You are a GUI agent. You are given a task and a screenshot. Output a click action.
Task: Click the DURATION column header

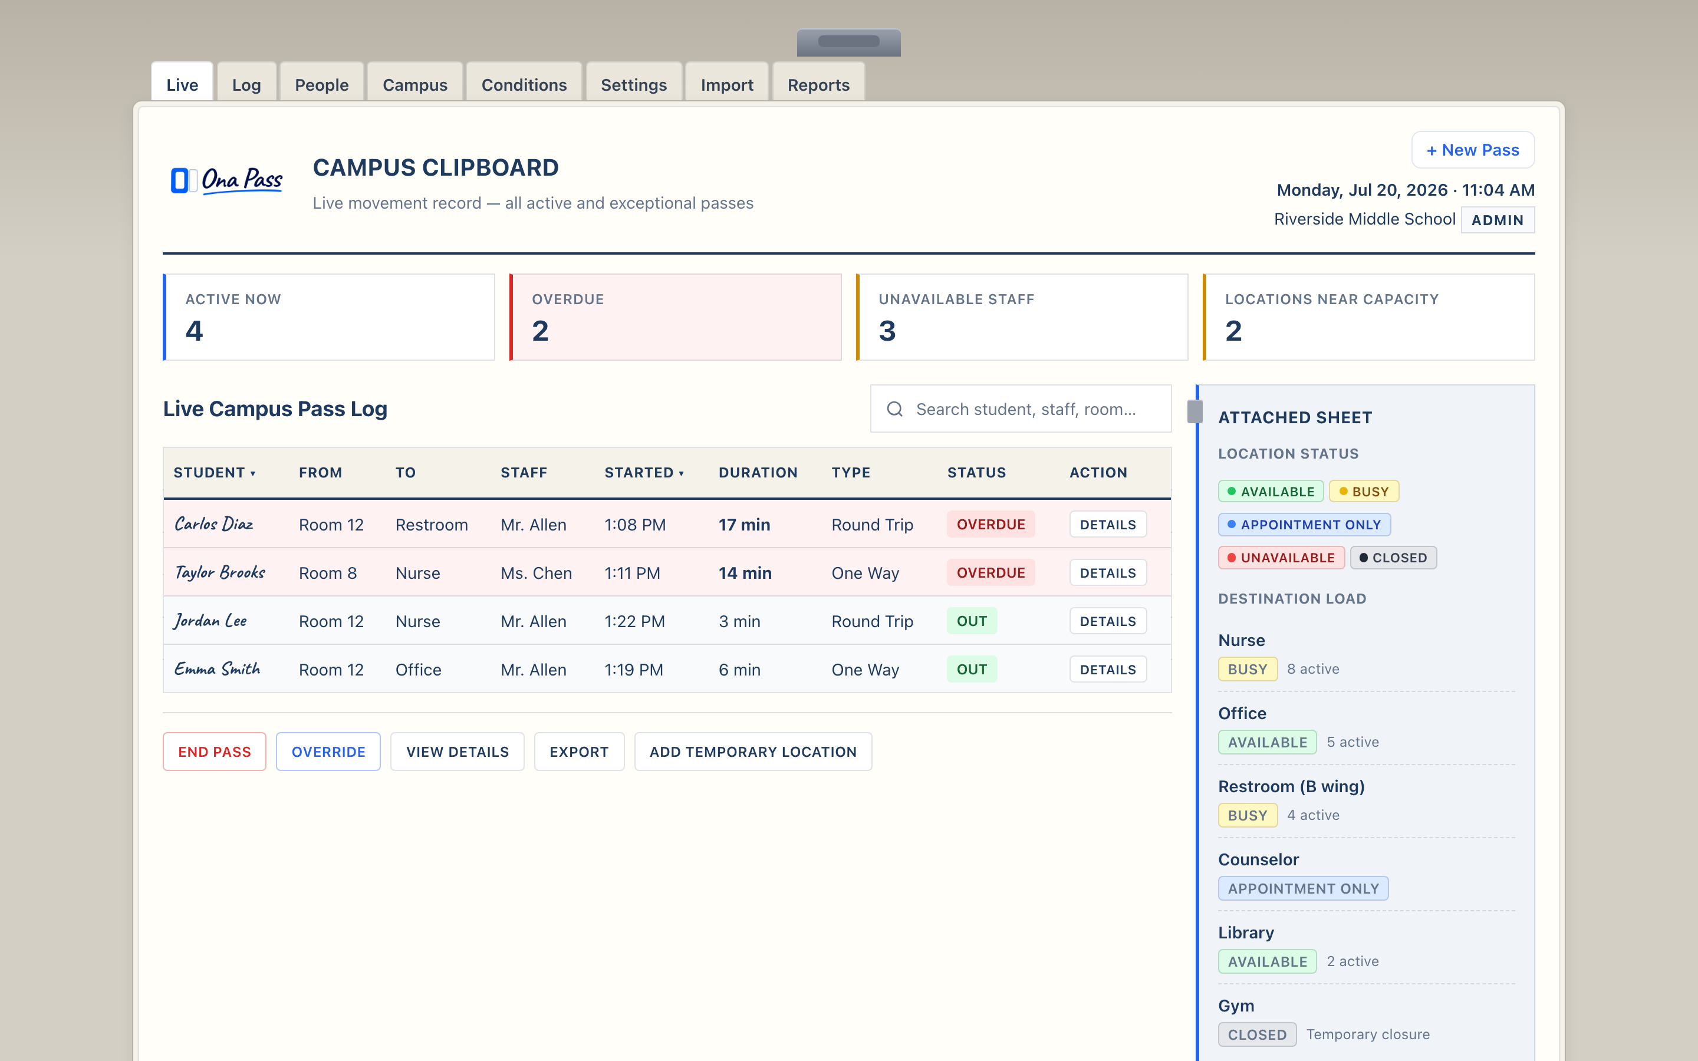click(758, 473)
